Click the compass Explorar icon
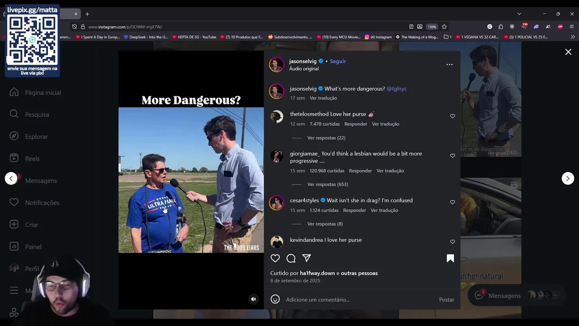Image resolution: width=579 pixels, height=326 pixels. 14,136
